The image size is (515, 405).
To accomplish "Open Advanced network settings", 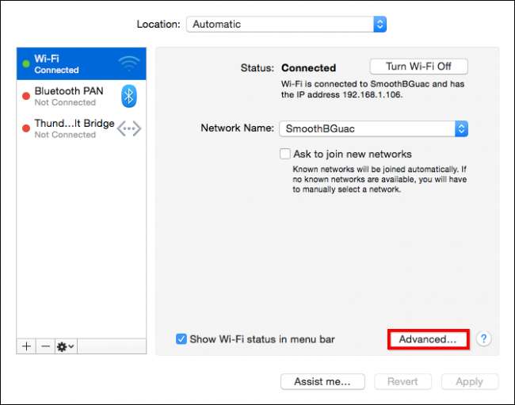I will pyautogui.click(x=429, y=339).
